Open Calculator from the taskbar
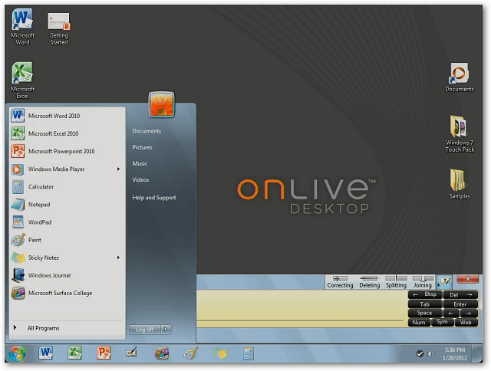Image resolution: width=491 pixels, height=371 pixels. (249, 353)
